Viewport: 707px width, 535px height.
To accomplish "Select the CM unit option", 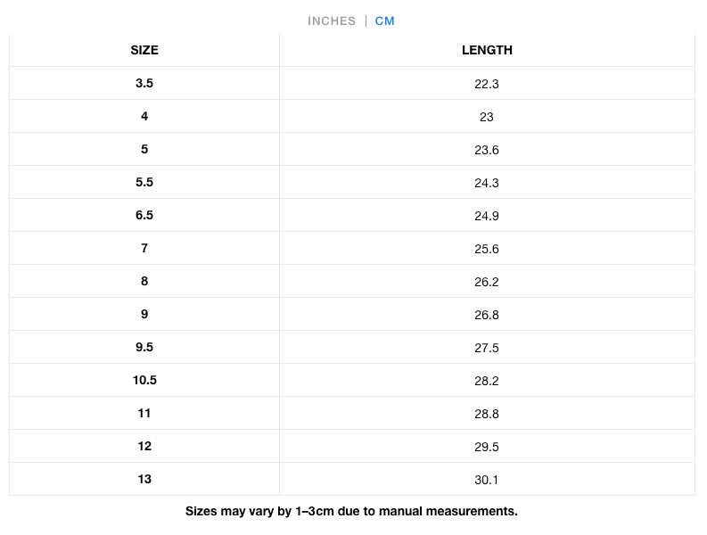I will 384,21.
